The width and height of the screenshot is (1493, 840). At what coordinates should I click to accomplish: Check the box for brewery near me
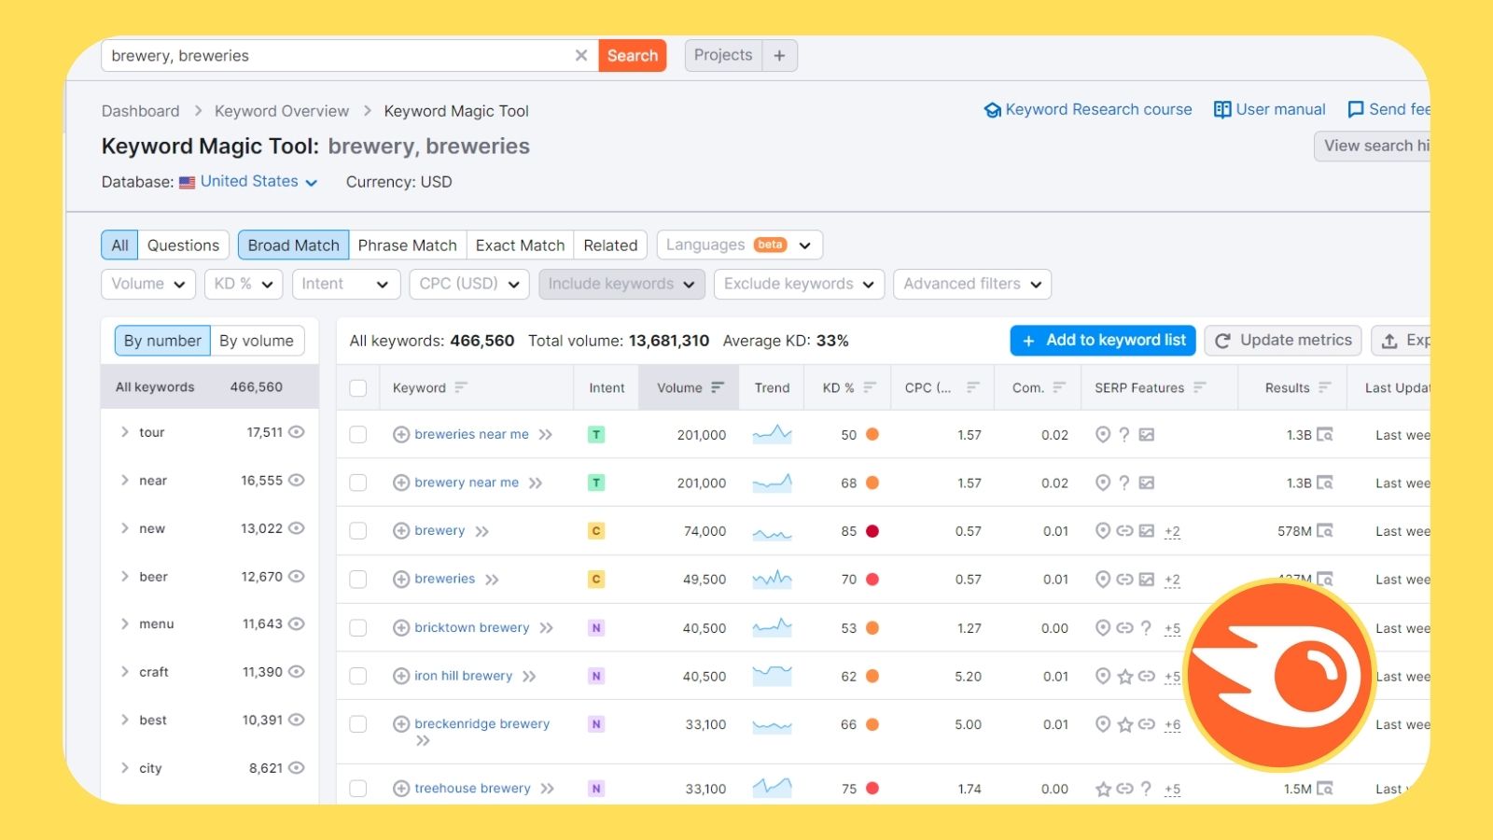tap(358, 483)
